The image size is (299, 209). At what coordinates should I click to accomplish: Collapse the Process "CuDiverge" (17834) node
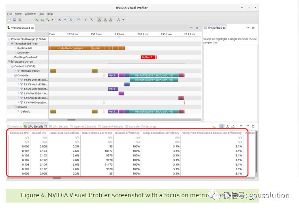9,39
